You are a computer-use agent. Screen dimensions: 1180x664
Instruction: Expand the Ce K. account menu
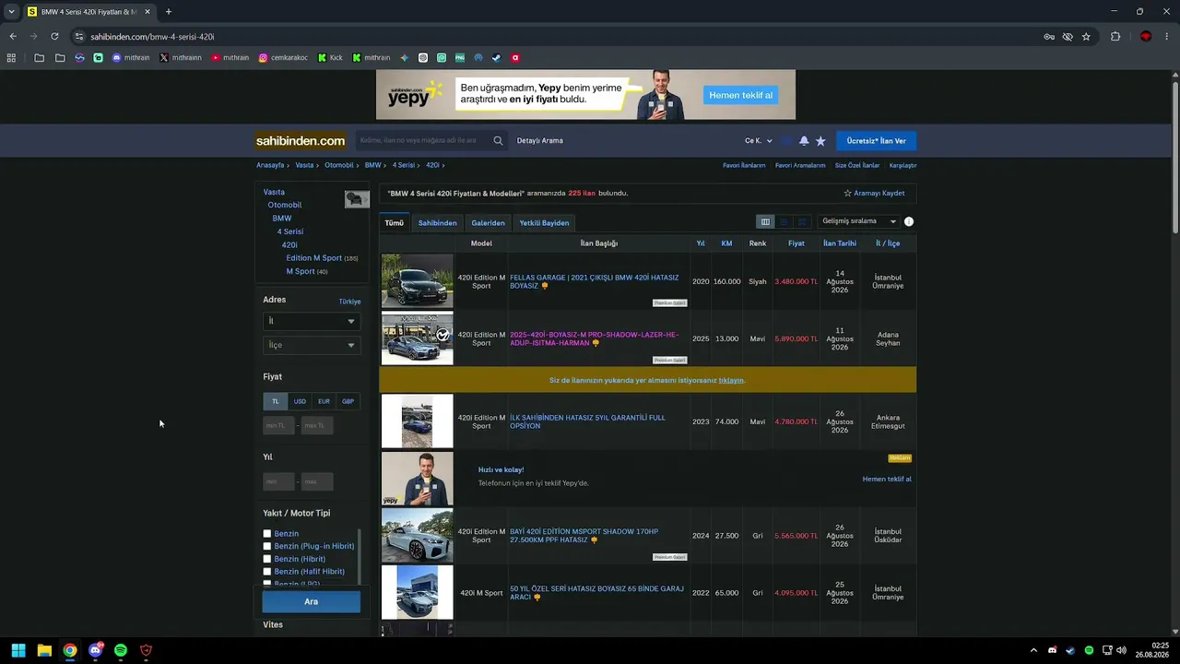(759, 141)
